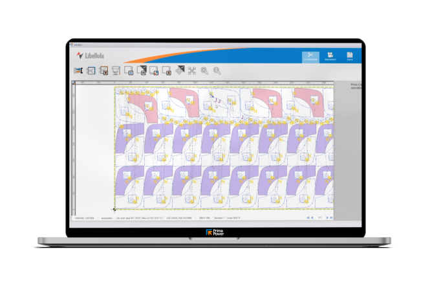Click the origin marker at sheet bottom-left corner

tap(114, 209)
